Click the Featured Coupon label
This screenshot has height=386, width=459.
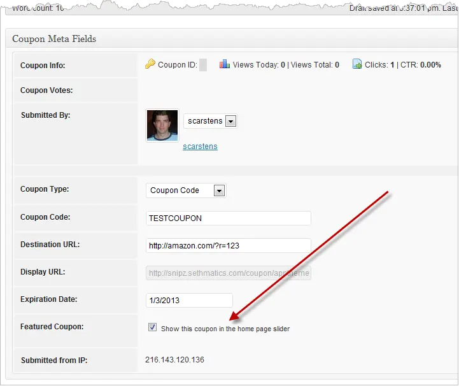pos(52,327)
